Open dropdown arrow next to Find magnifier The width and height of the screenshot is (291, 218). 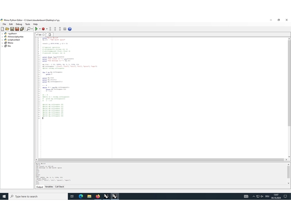(x=32, y=29)
